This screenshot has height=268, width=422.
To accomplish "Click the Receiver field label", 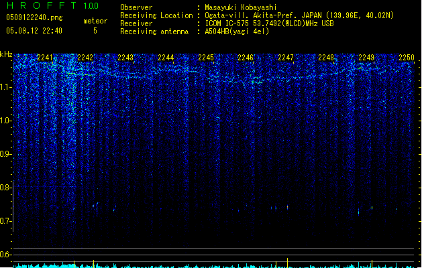I will (x=136, y=23).
